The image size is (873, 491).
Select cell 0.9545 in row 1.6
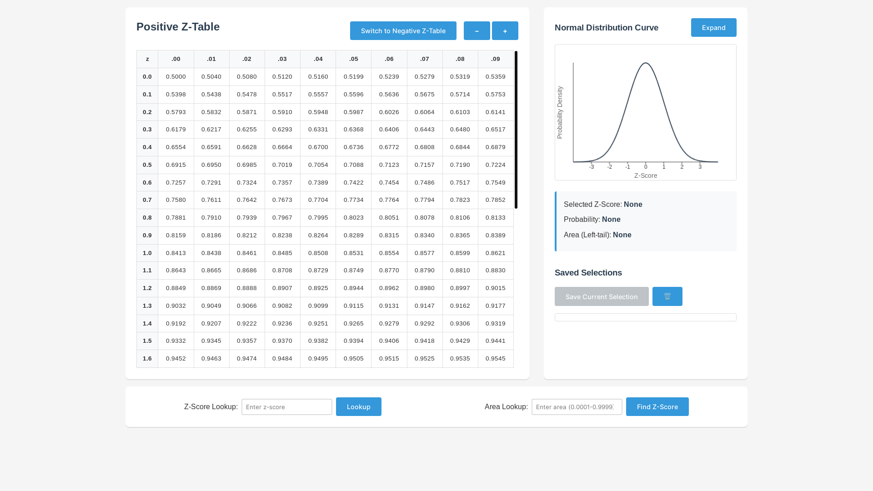[496, 359]
